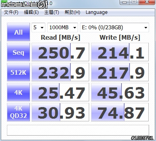Minimize the CrystalDiskMark window
156x141 pixels.
(124, 2)
